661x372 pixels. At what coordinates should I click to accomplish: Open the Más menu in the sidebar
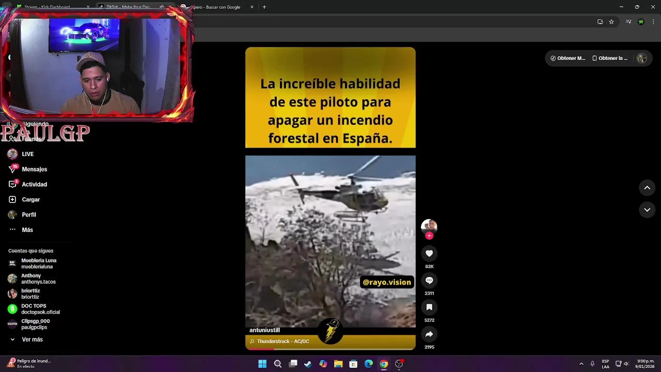pos(27,230)
